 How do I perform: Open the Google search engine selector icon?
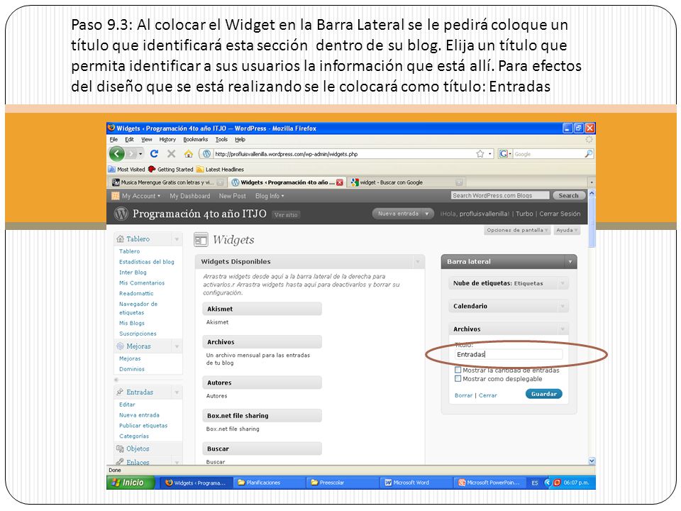coord(505,154)
